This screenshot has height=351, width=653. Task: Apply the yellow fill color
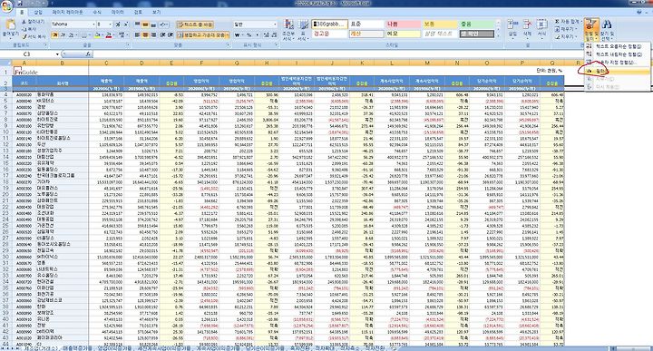click(98, 35)
